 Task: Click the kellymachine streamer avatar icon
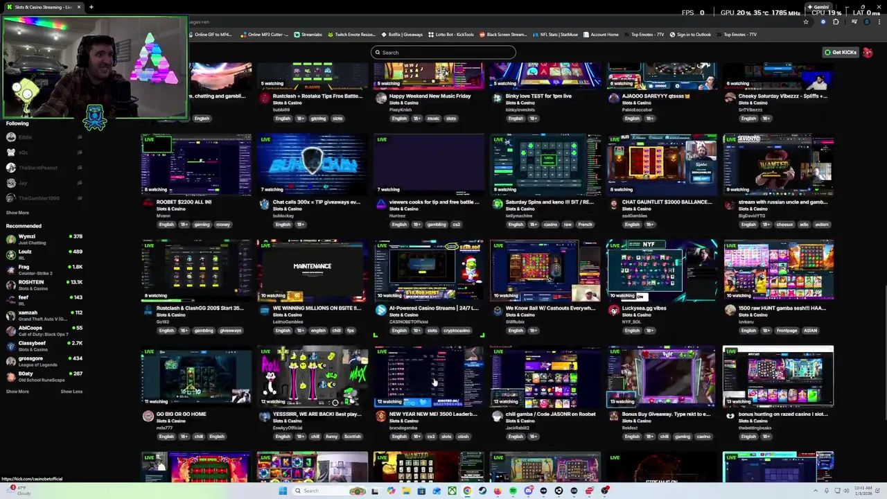[x=497, y=204]
